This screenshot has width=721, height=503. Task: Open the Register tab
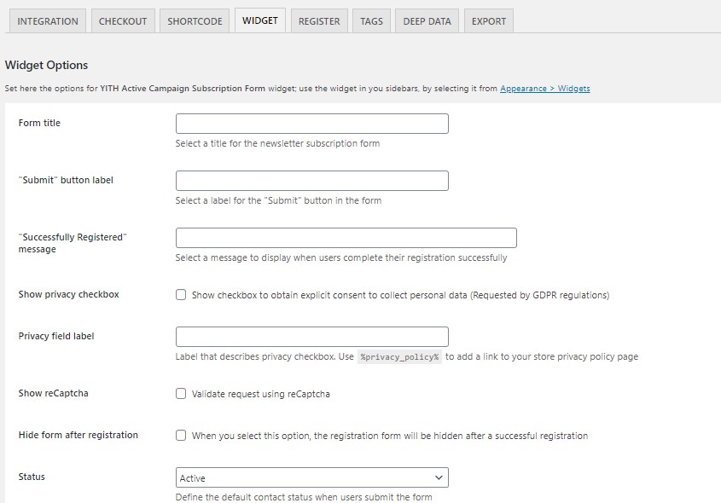tap(319, 21)
